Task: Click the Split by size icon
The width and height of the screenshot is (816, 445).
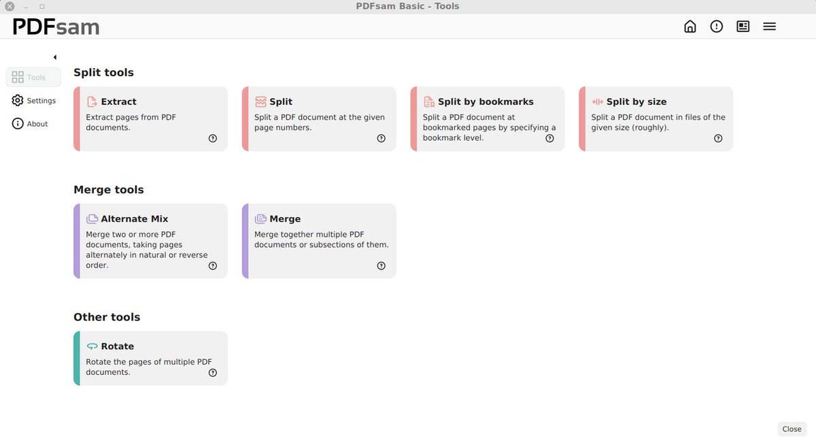Action: (598, 102)
